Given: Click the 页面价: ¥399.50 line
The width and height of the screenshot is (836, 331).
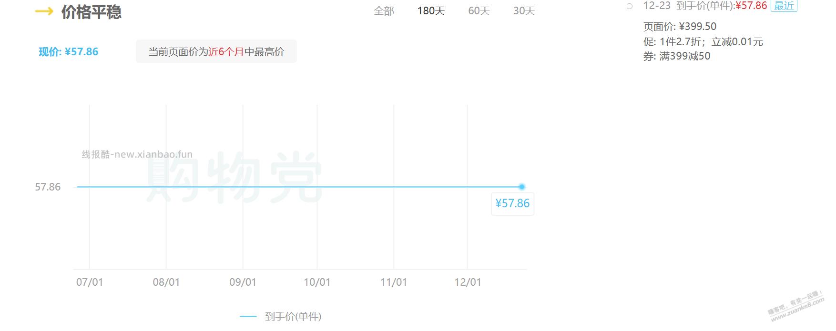Looking at the screenshot, I should pos(680,27).
